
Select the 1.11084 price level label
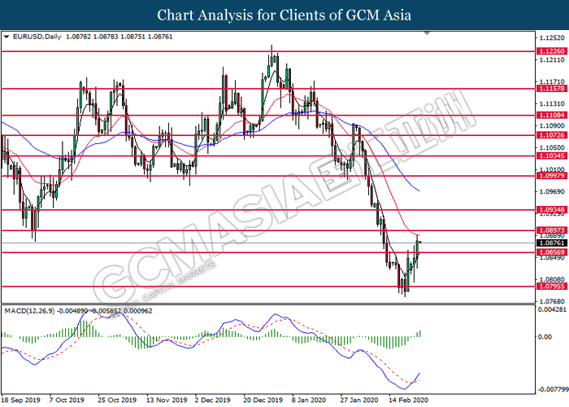(551, 116)
